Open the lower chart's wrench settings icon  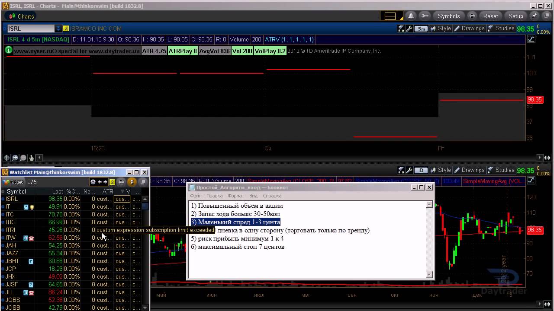409,170
